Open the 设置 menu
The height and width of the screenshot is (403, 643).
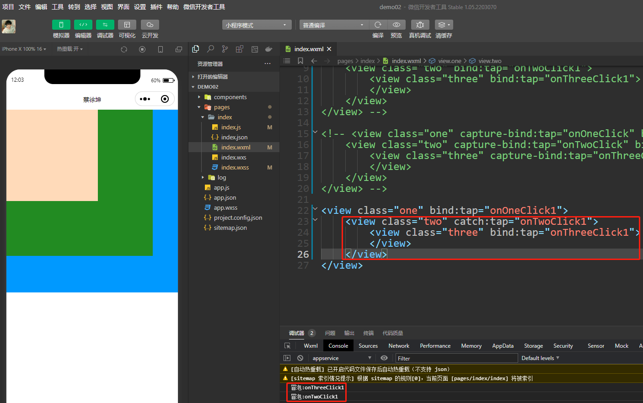(x=140, y=7)
